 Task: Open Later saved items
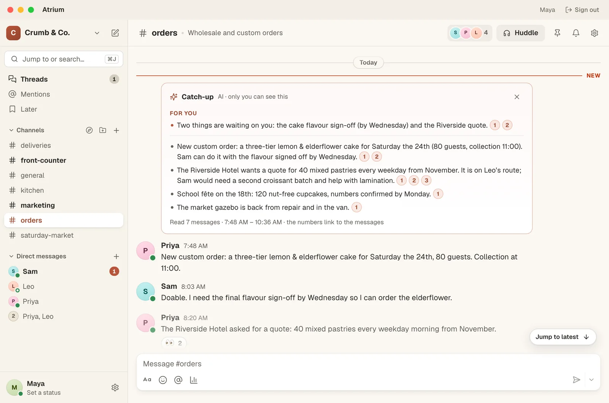(64, 109)
